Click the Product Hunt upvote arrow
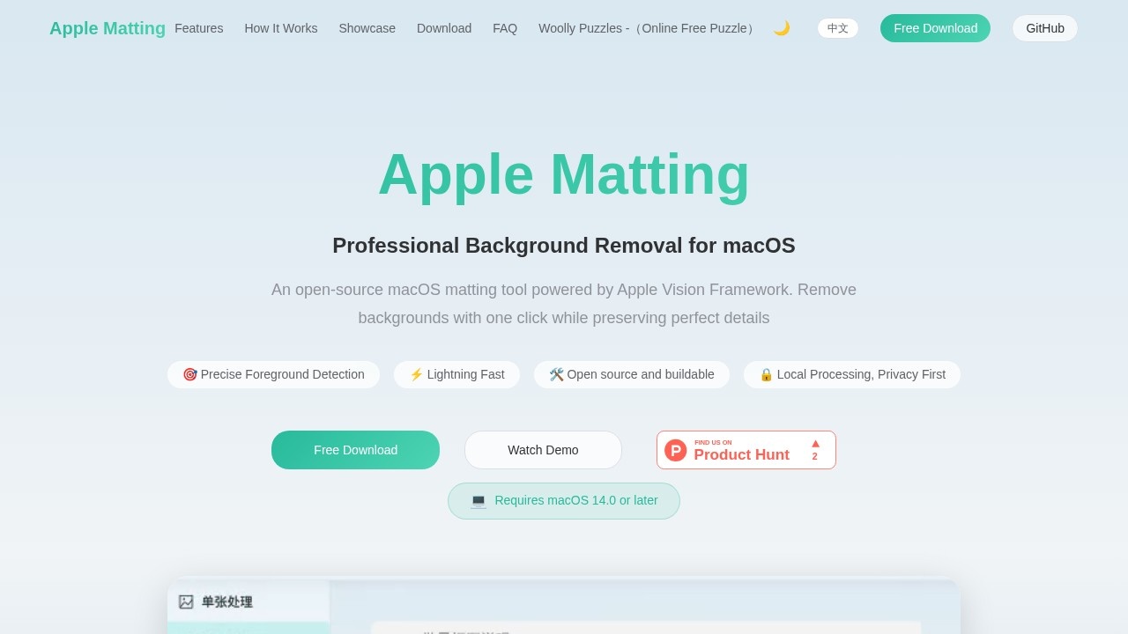Image resolution: width=1128 pixels, height=634 pixels. [x=815, y=444]
